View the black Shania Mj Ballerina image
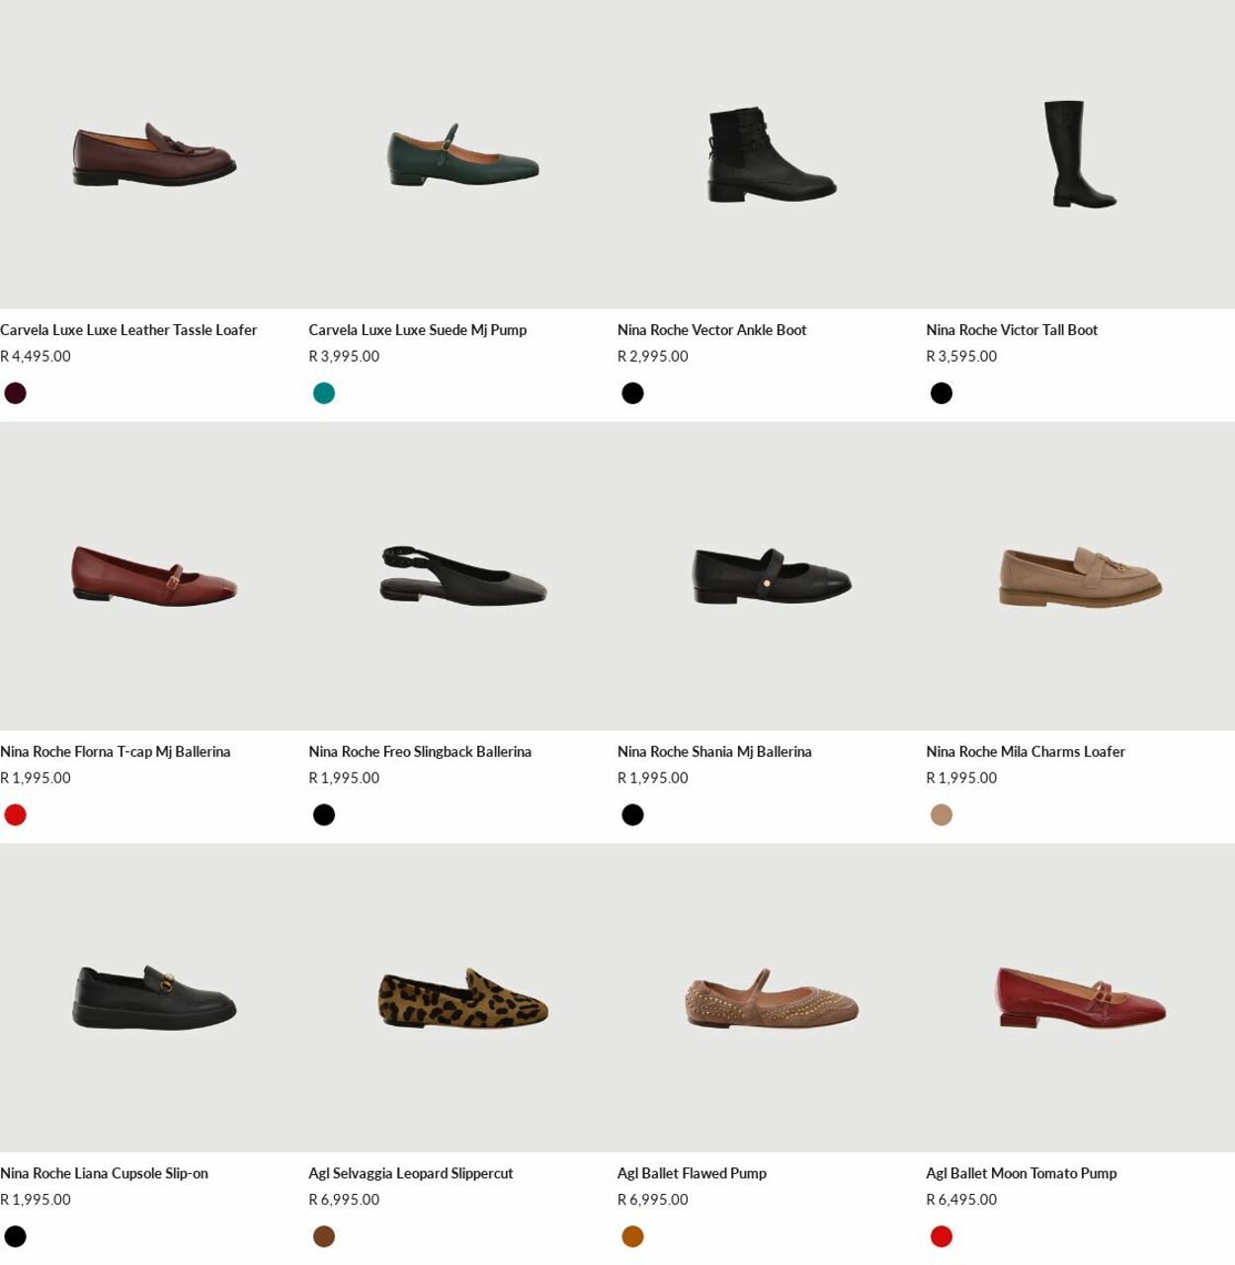 pyautogui.click(x=772, y=576)
